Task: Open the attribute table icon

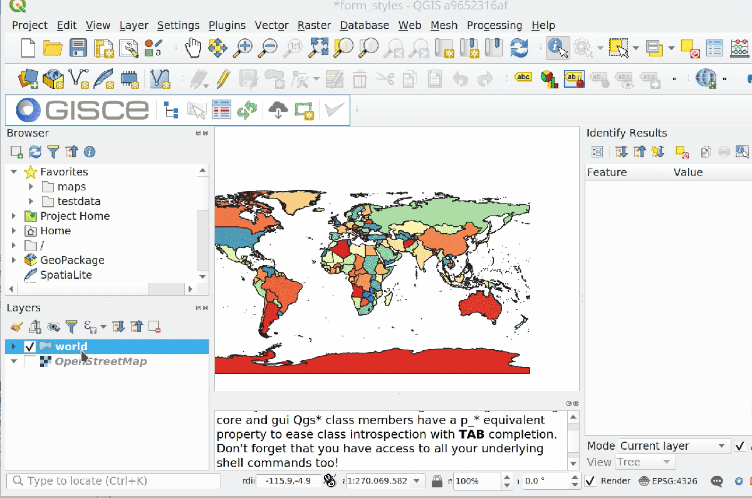Action: [714, 48]
